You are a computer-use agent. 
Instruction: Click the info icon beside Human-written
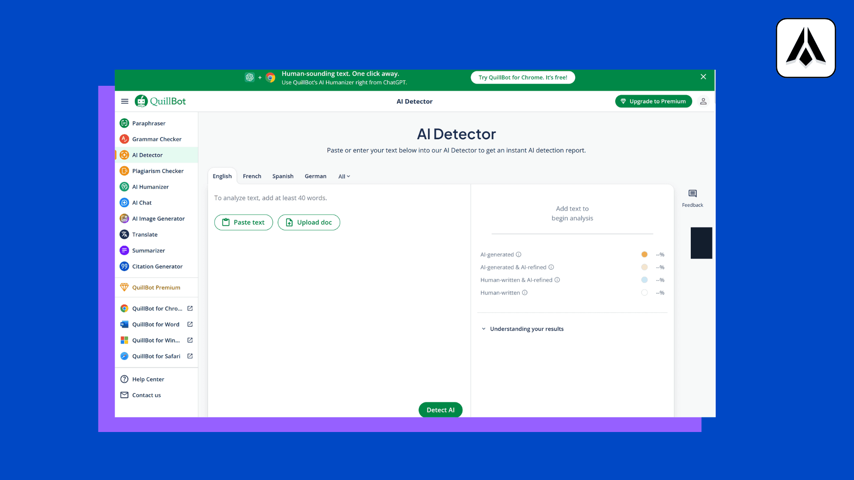(525, 293)
